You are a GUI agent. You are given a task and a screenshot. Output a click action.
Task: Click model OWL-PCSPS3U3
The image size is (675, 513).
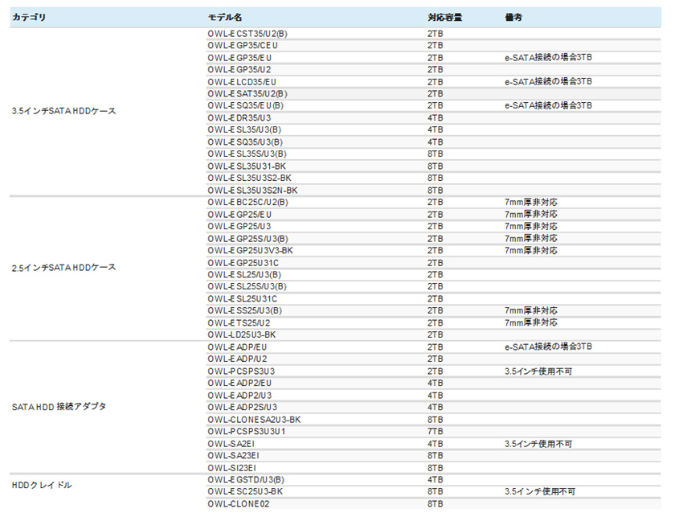(x=241, y=371)
